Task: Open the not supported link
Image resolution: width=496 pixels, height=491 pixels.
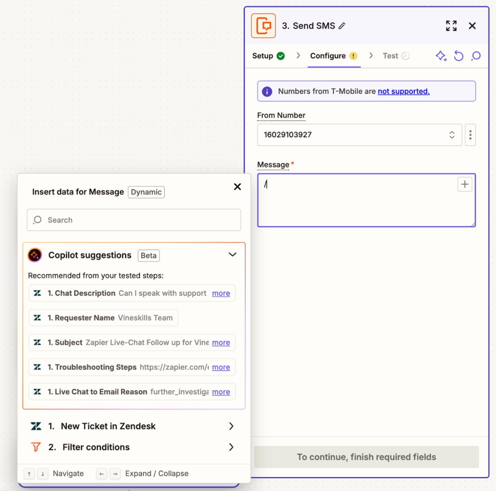Action: [x=404, y=91]
